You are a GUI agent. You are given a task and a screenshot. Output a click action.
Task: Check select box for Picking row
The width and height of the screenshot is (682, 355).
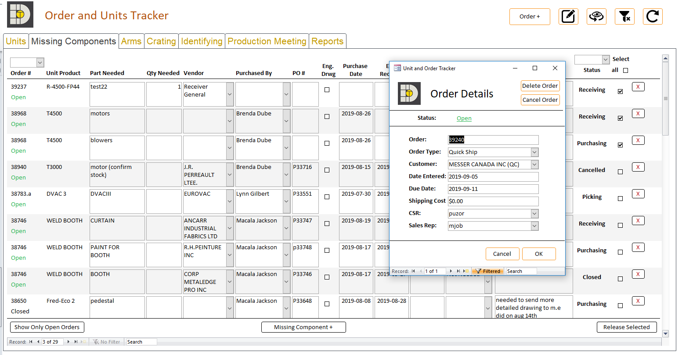620,199
